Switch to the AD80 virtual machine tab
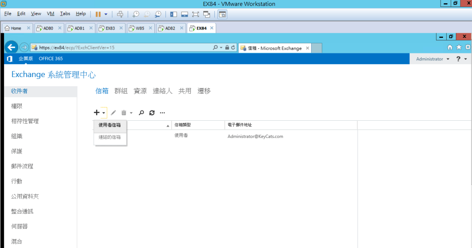 pyautogui.click(x=47, y=28)
